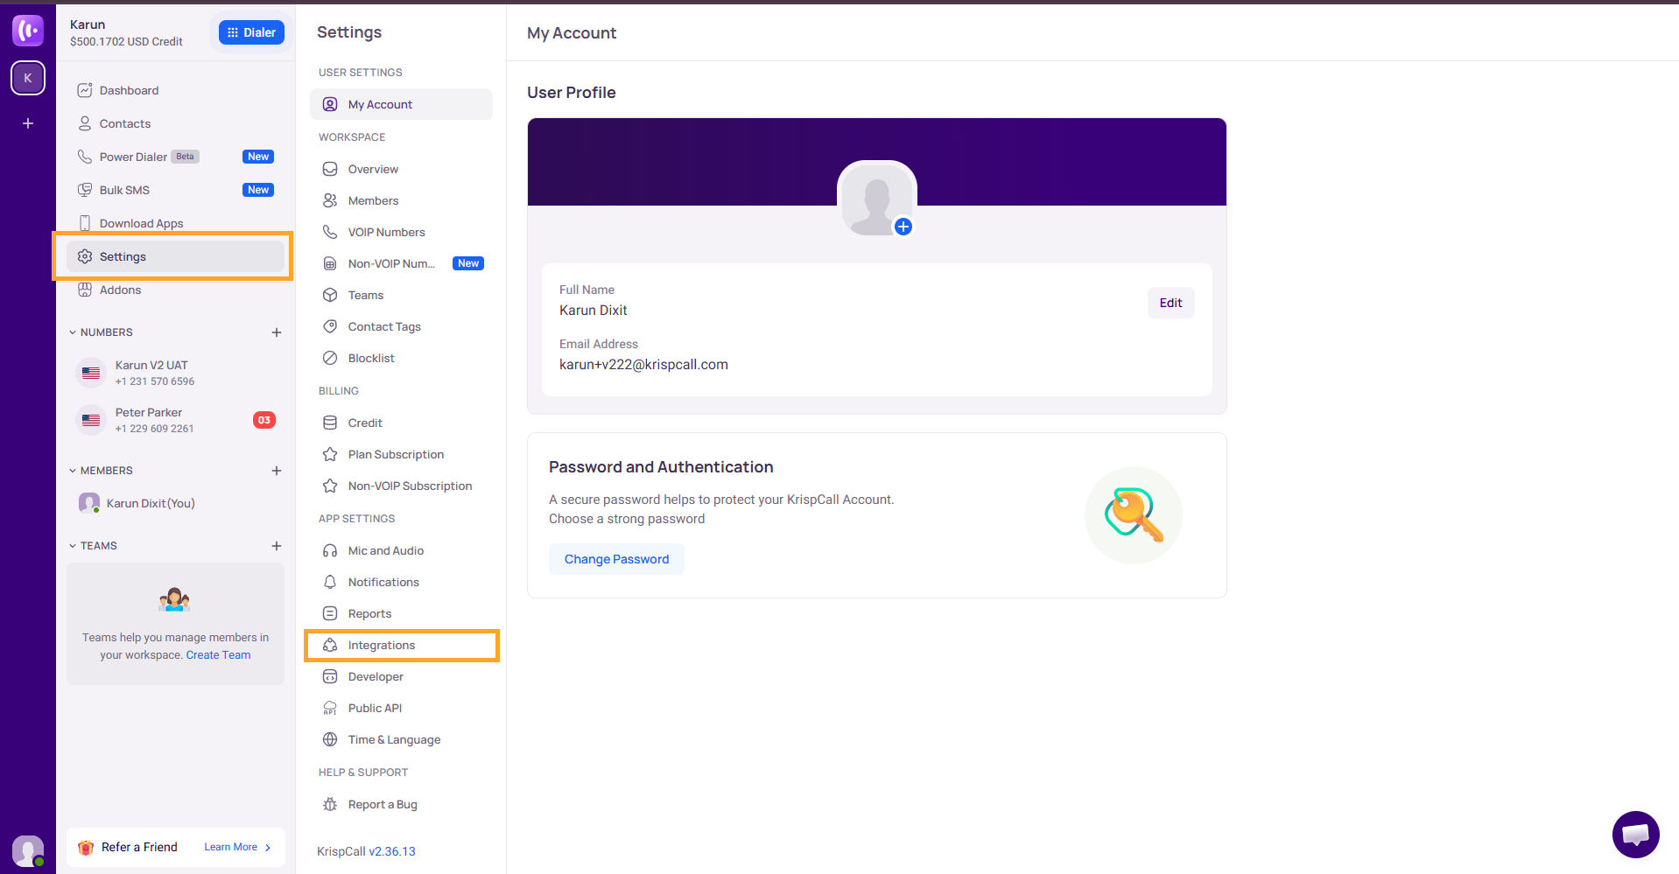Click Refer a Friend gift icon
This screenshot has height=874, width=1679.
tap(86, 847)
